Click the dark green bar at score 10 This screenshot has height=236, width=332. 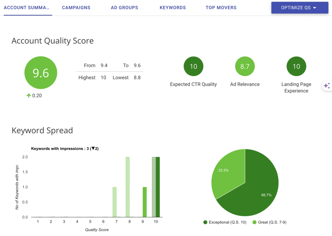(x=158, y=187)
